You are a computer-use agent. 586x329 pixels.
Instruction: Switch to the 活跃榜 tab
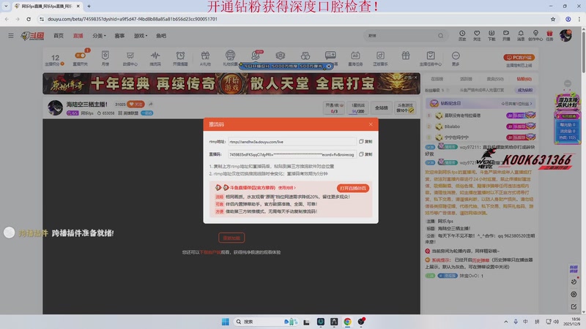click(466, 79)
